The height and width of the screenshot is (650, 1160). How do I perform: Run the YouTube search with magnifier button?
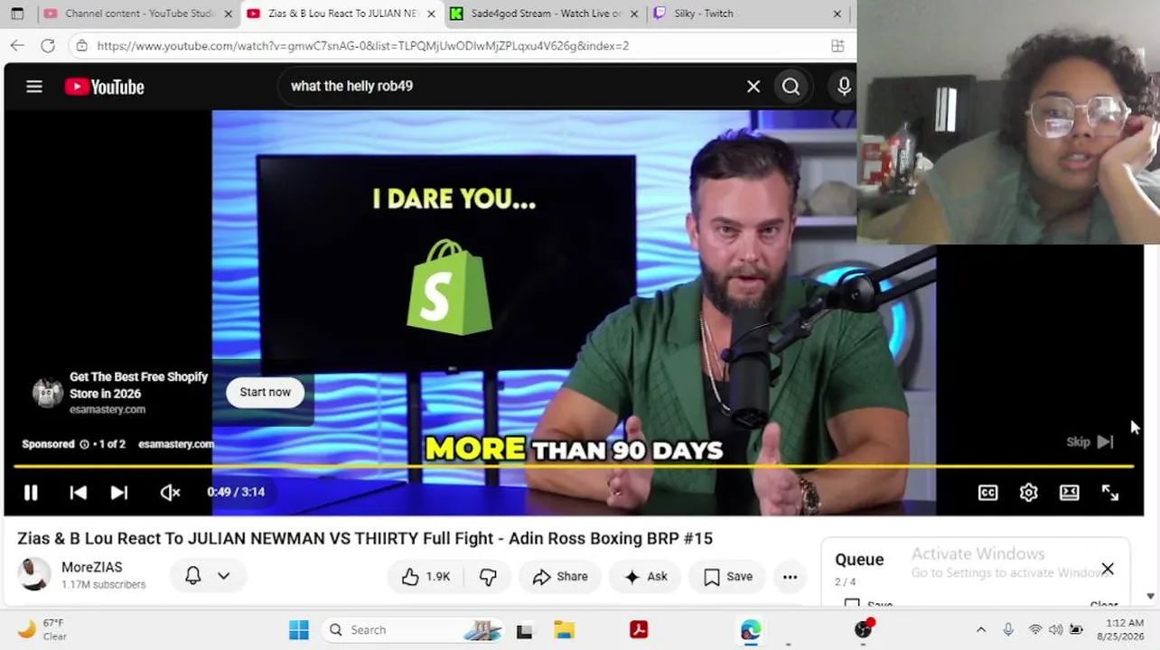(791, 87)
